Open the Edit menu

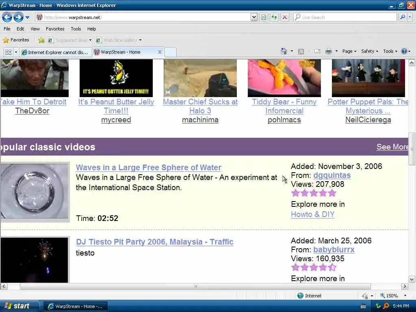click(20, 29)
